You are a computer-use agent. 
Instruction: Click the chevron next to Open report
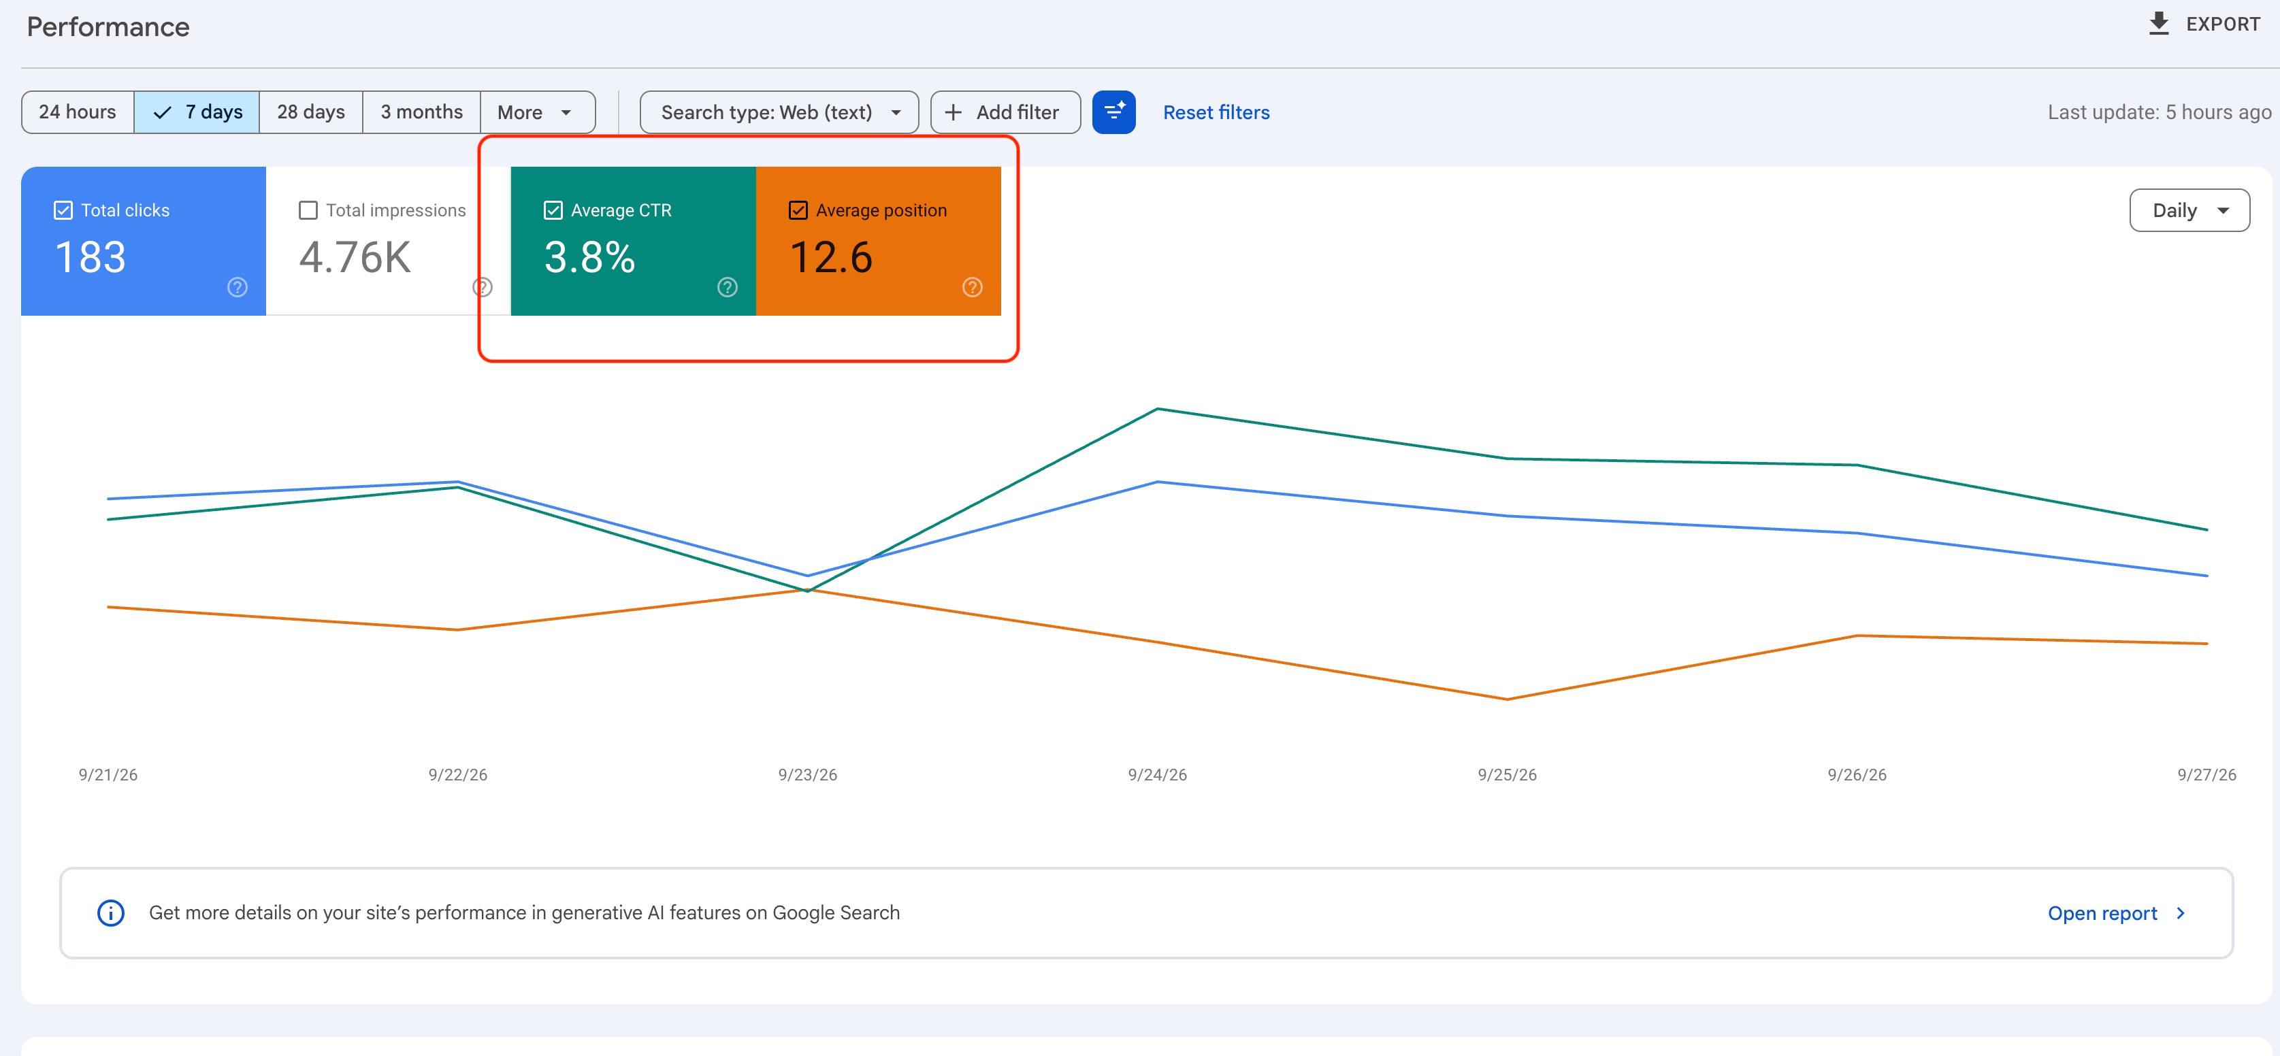(x=2181, y=912)
